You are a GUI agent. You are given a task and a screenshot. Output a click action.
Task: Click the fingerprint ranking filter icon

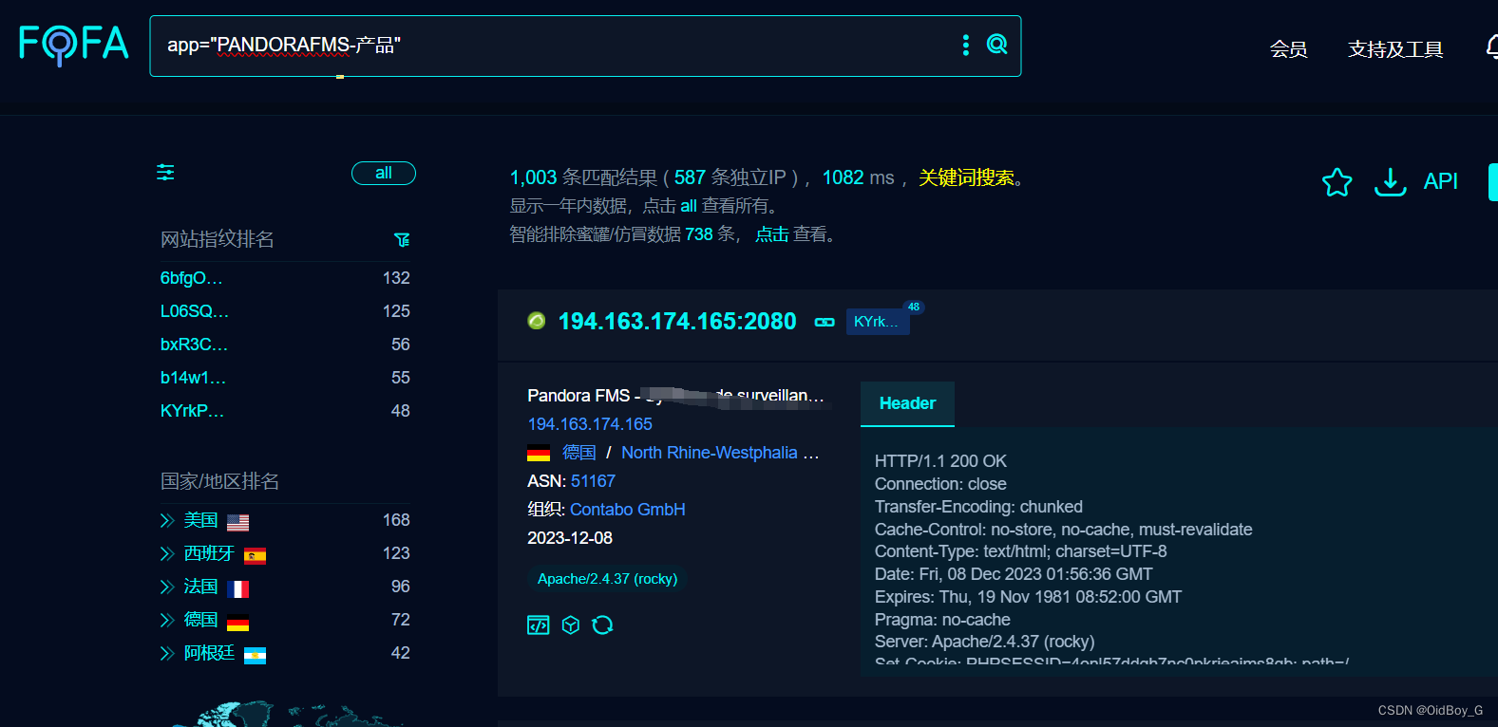coord(402,240)
